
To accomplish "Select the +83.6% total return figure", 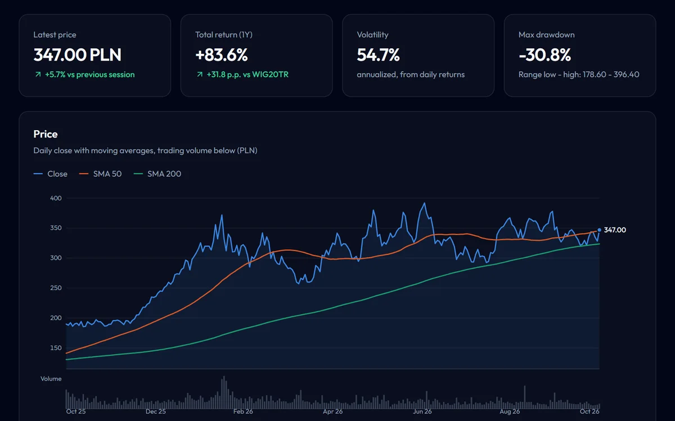I will [222, 55].
